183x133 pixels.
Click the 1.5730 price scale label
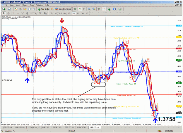(179, 20)
